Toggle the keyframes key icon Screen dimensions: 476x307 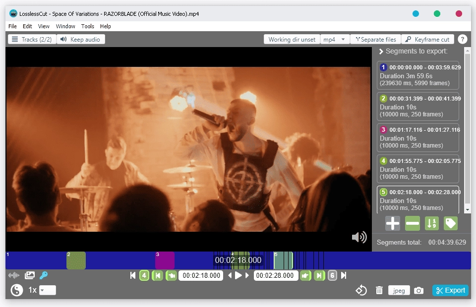44,275
